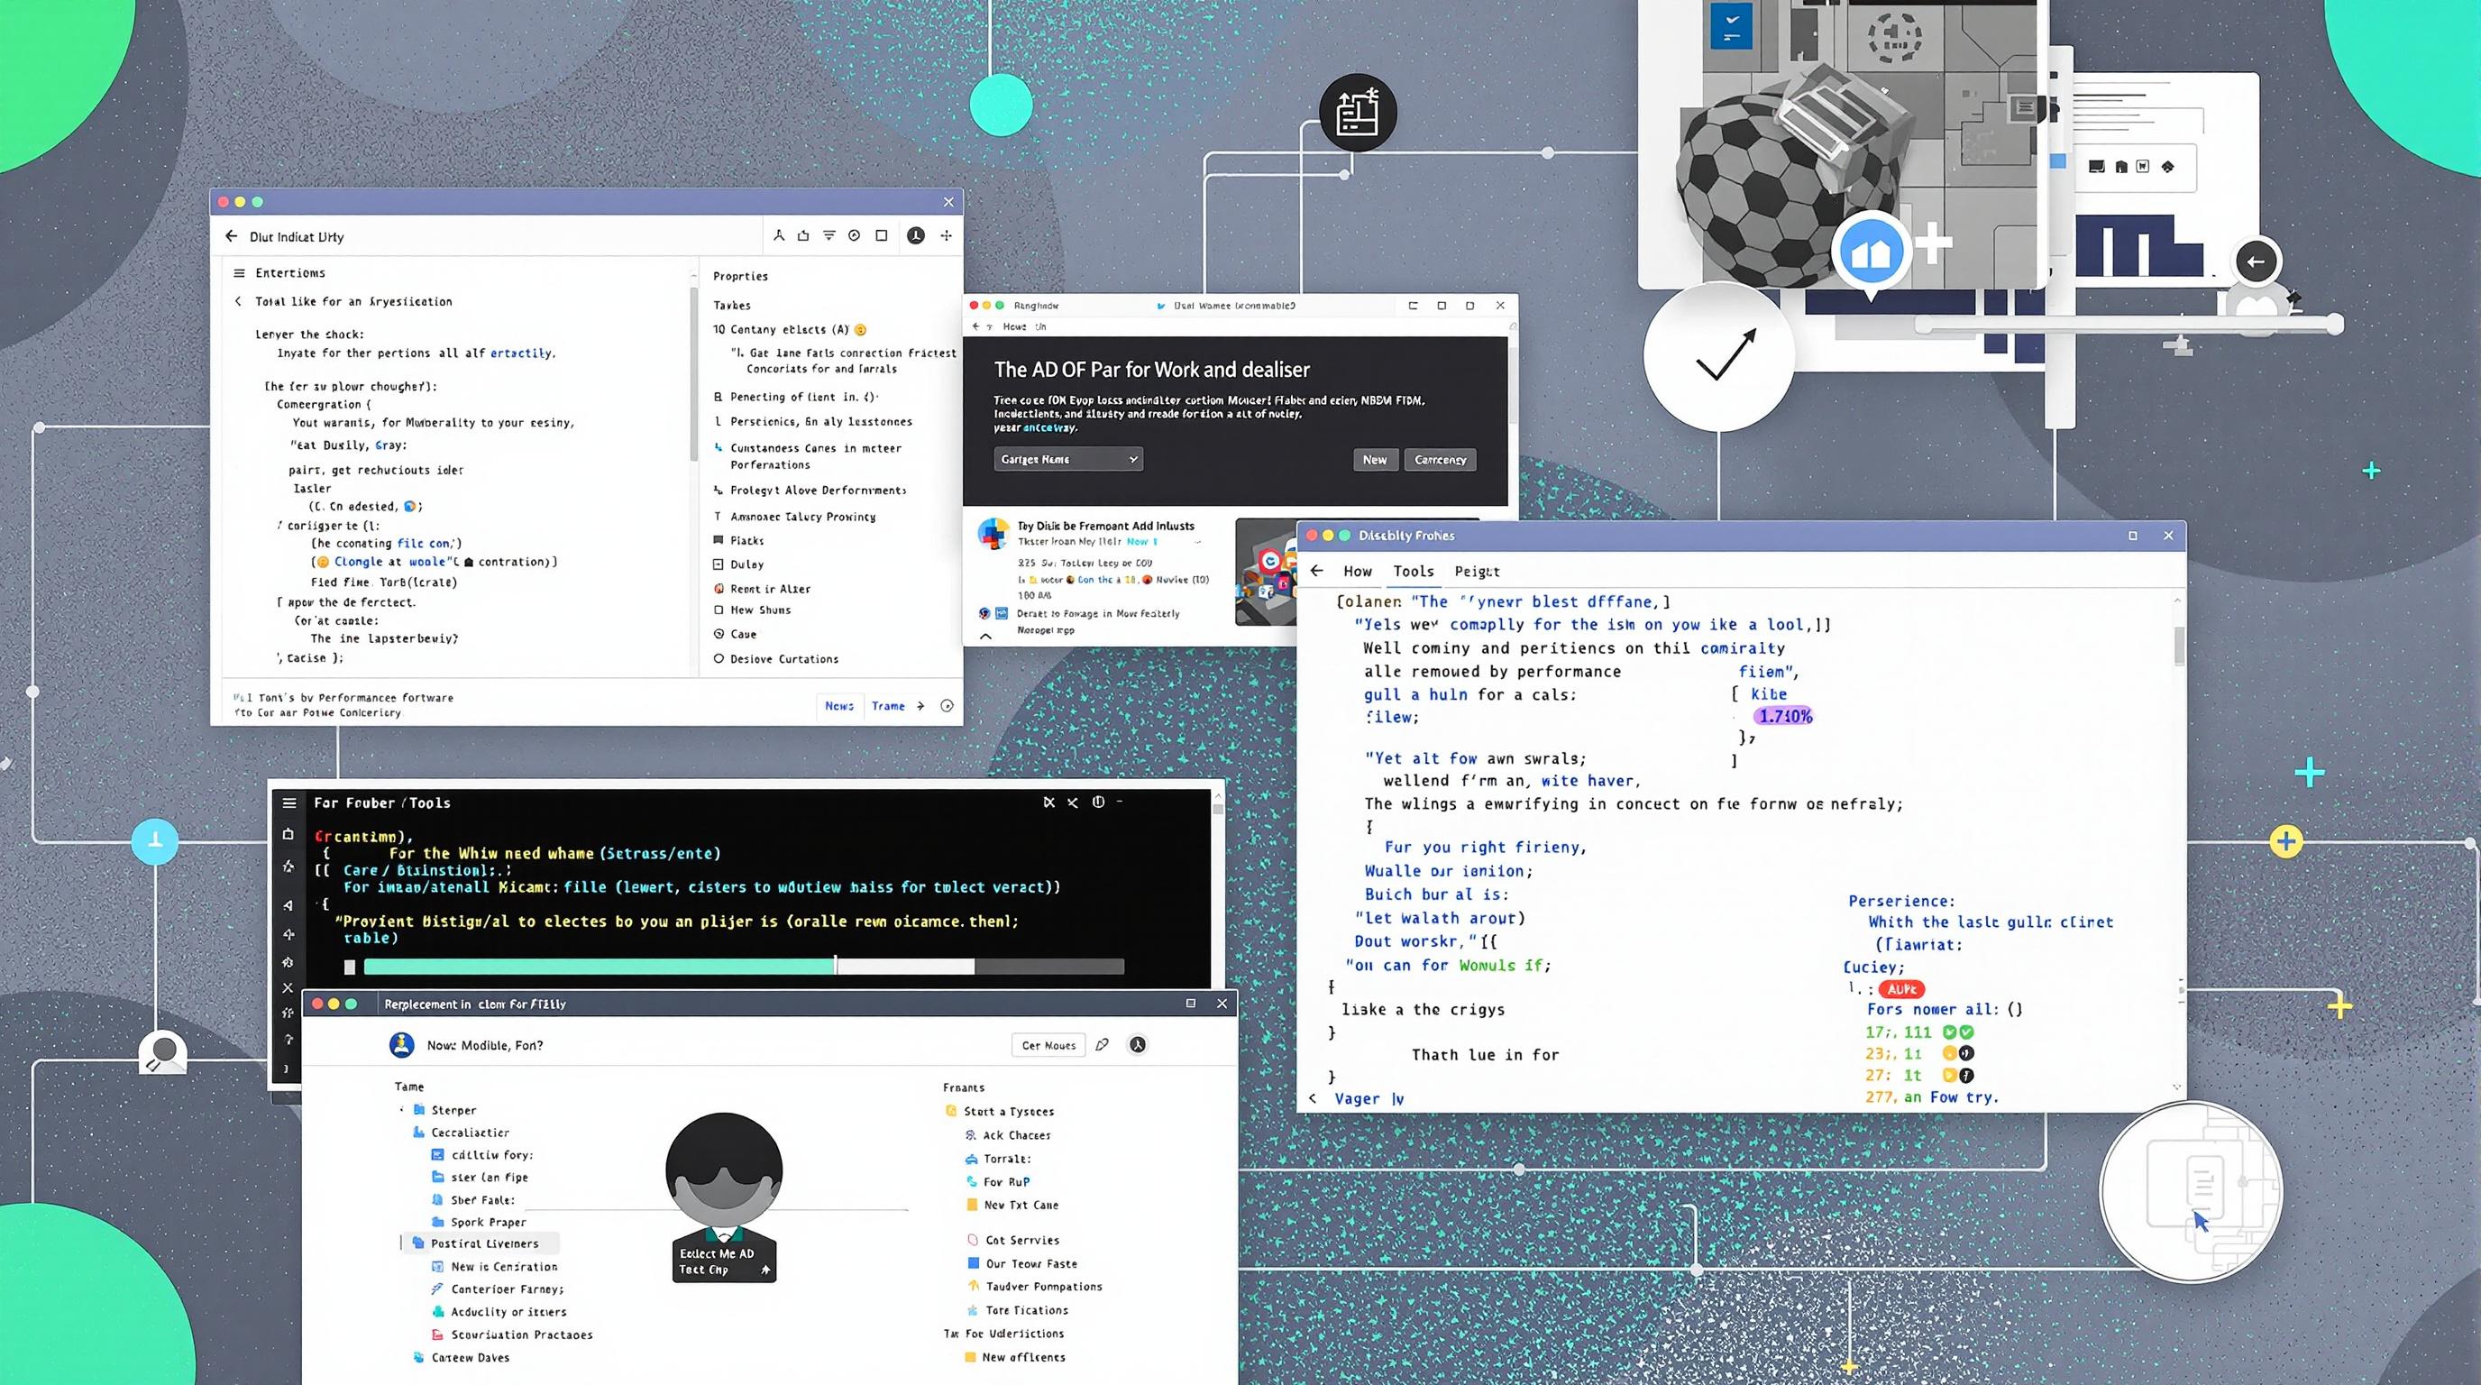The image size is (2481, 1385).
Task: Collapse the "Duloy" item using its box icon
Action: tap(719, 564)
